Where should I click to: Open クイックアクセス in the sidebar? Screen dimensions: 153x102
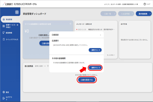10,39
